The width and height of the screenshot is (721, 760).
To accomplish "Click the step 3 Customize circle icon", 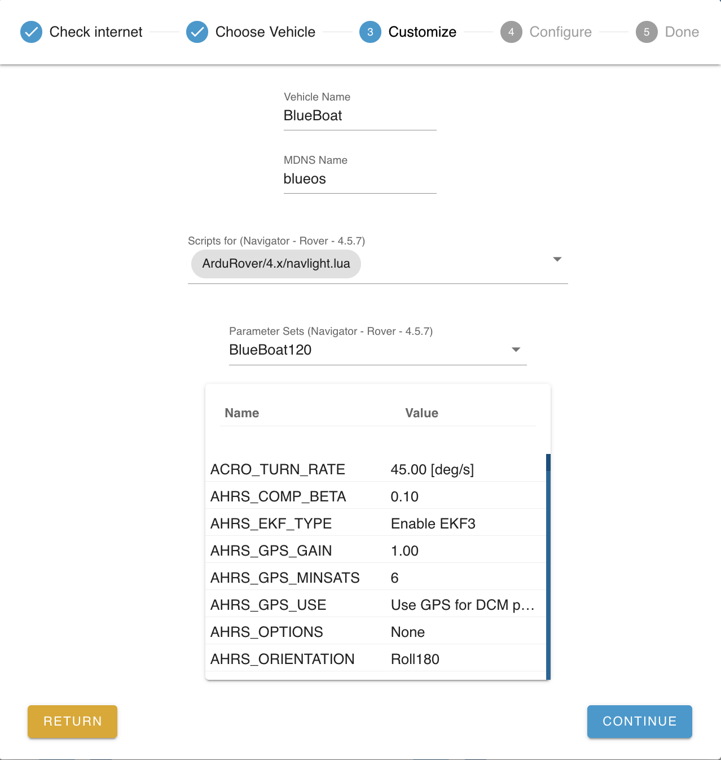I will tap(370, 32).
